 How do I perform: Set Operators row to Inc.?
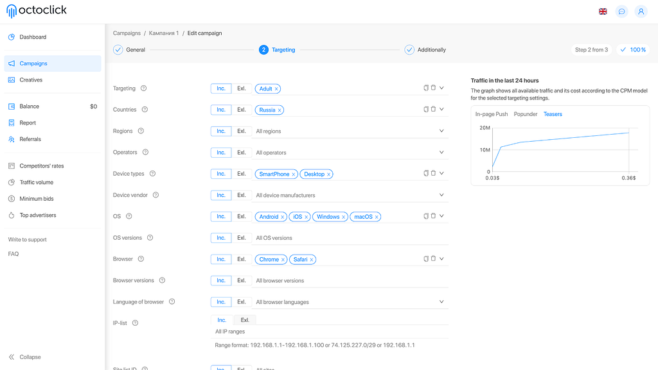point(221,153)
